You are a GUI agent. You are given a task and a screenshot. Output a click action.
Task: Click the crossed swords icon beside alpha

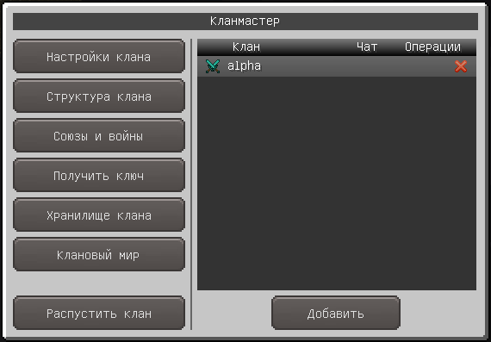[213, 66]
